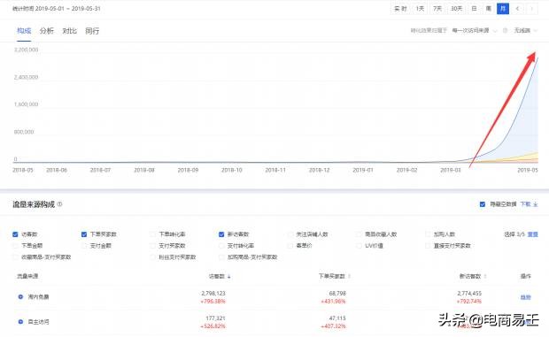This screenshot has height=337, width=549.
Task: Click the +796.38% change value
Action: click(213, 302)
